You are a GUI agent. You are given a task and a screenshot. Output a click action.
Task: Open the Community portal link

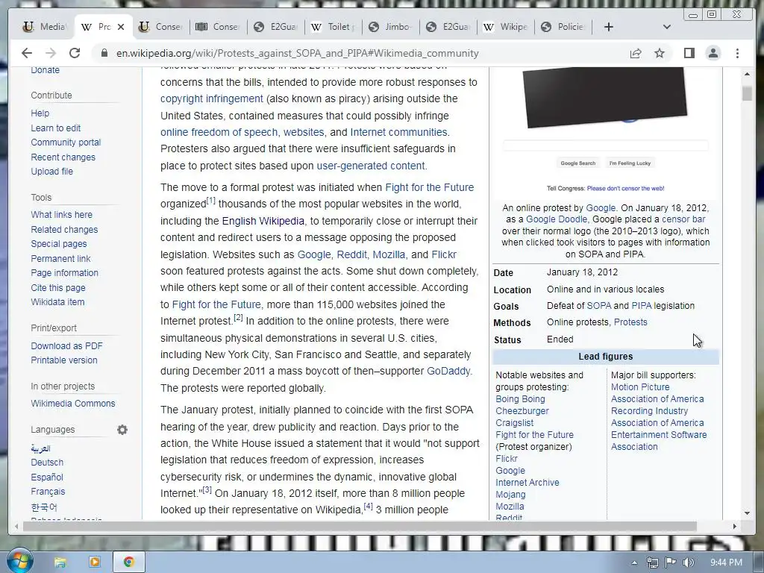[66, 143]
